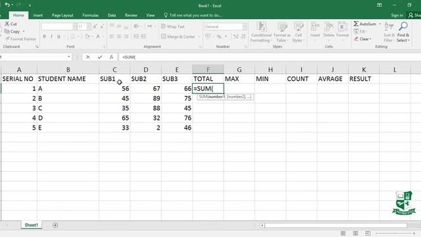Image resolution: width=421 pixels, height=237 pixels.
Task: Switch to the Data tab
Action: (112, 15)
